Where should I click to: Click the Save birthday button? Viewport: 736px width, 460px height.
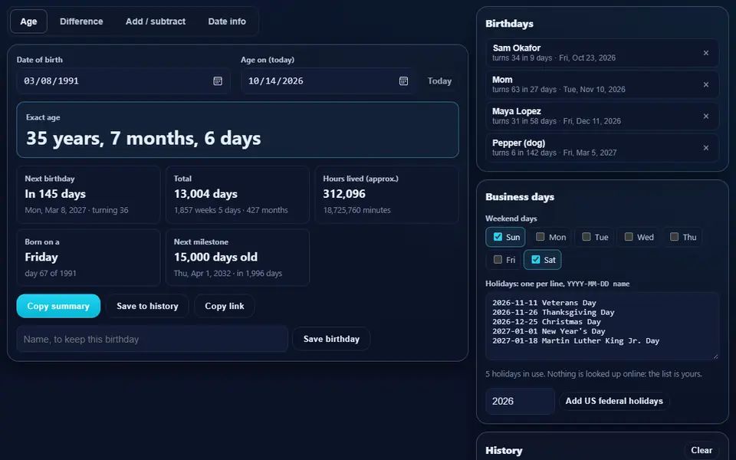tap(331, 339)
